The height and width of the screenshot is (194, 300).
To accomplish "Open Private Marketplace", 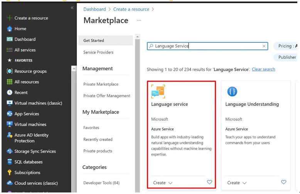I will point(101,84).
